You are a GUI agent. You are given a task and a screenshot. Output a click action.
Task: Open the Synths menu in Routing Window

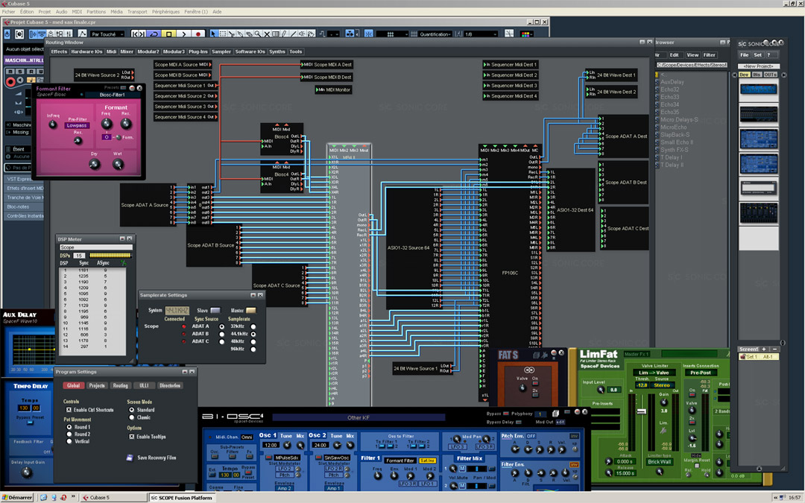pos(277,52)
